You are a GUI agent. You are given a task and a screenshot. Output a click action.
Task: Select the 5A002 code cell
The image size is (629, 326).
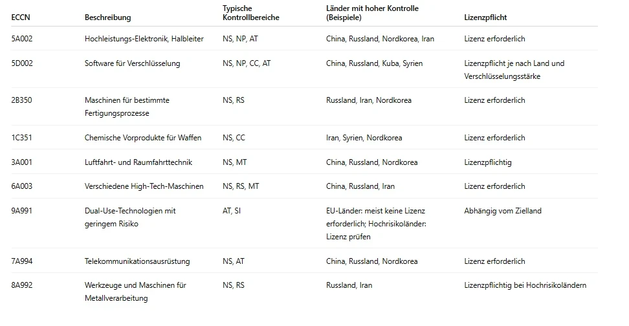tap(21, 39)
